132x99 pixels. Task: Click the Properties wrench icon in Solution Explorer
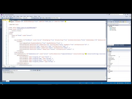(124, 22)
